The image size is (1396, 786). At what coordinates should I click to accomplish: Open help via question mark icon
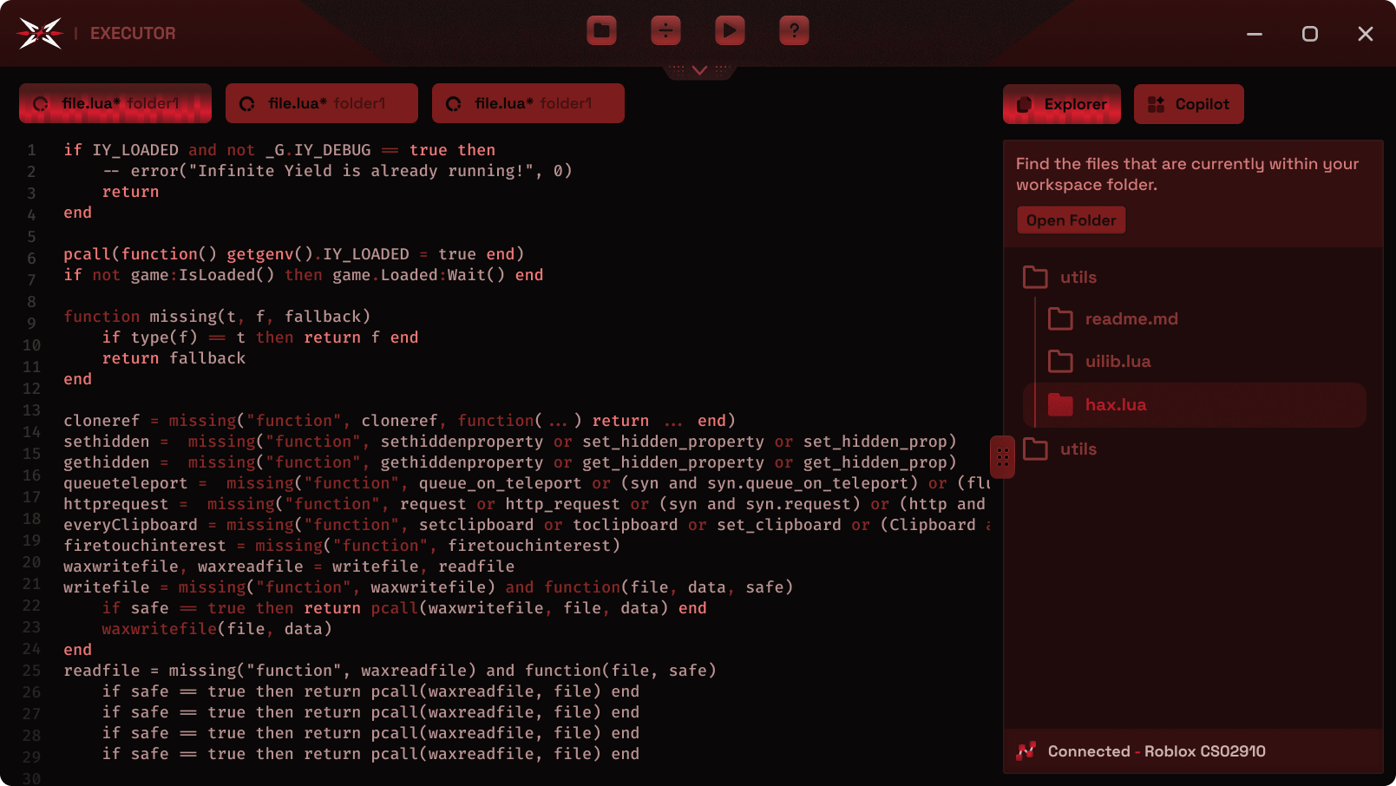(794, 31)
